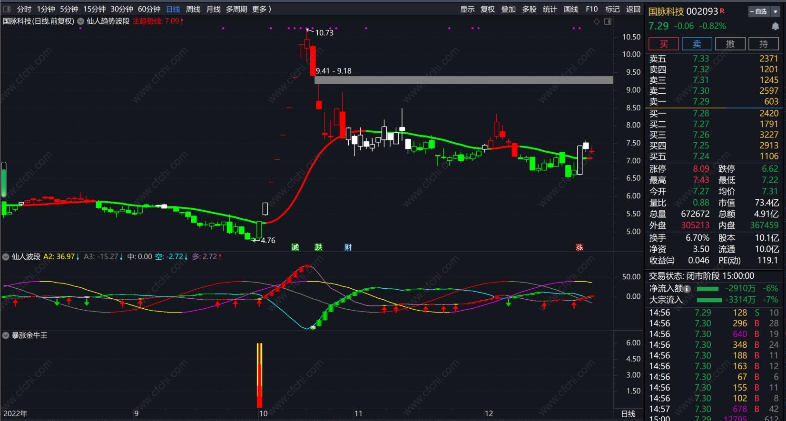Click the 交易状态 闭市阶段 status line
Screen dimensions: 786x421
pos(701,276)
